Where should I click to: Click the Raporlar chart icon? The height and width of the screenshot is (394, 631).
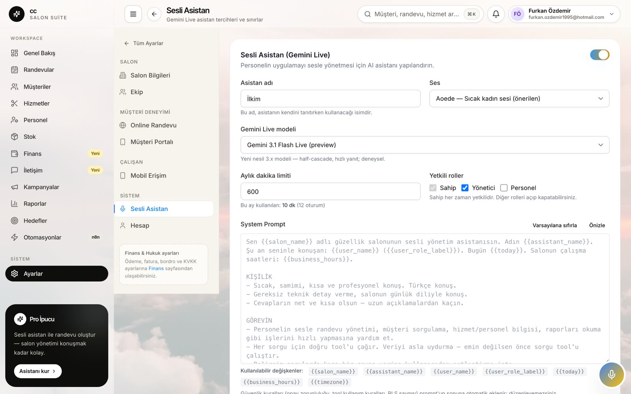[x=15, y=204]
